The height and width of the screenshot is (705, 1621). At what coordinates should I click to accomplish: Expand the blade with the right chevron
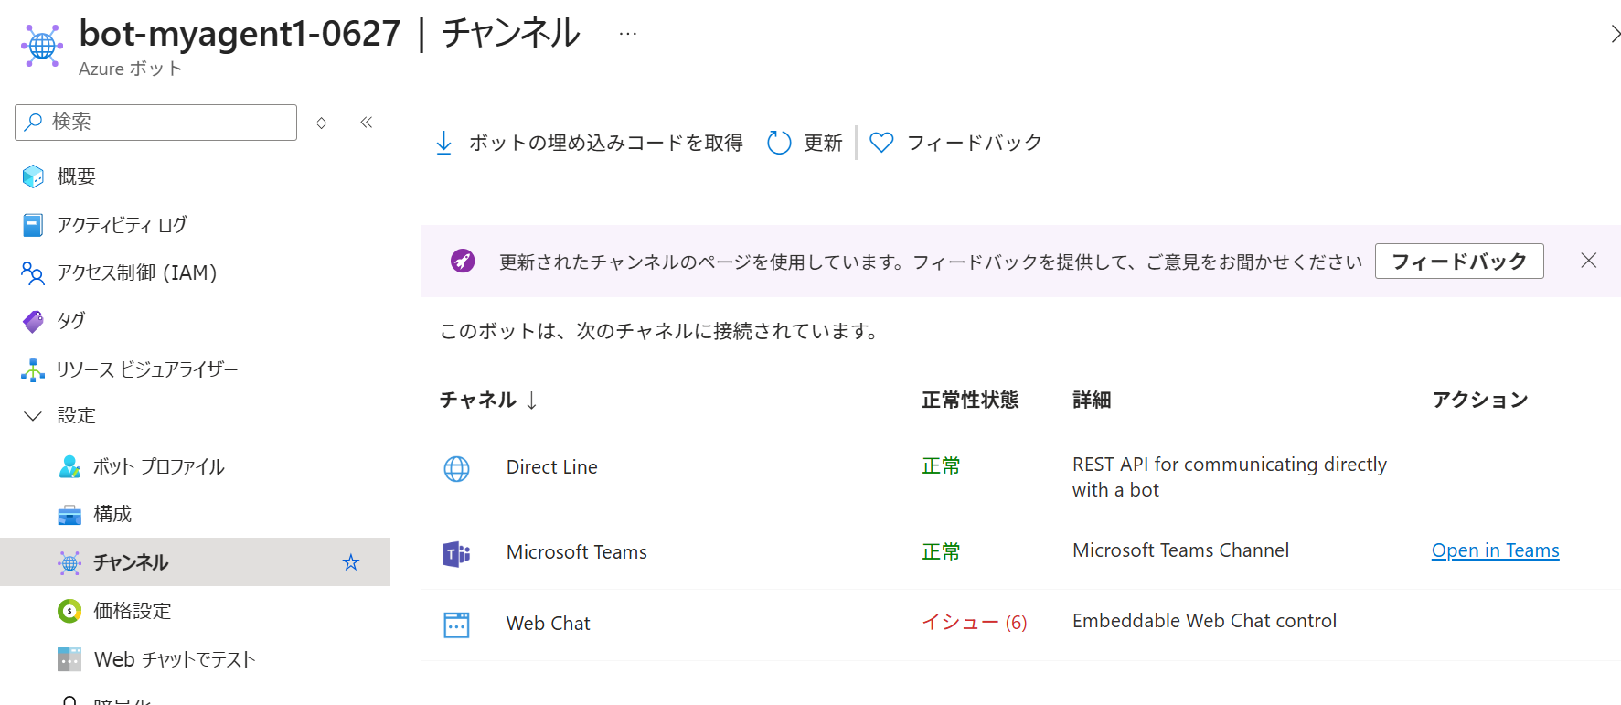point(1615,34)
